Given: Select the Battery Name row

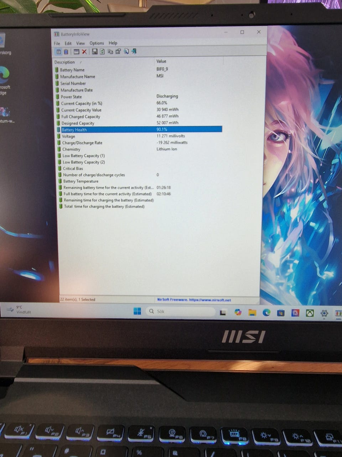Looking at the screenshot, I should [x=139, y=70].
